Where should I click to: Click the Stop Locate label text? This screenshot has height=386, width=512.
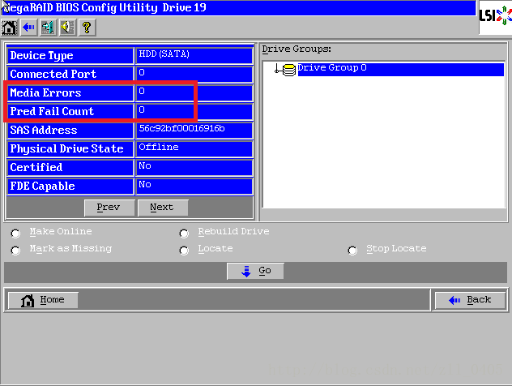click(396, 249)
